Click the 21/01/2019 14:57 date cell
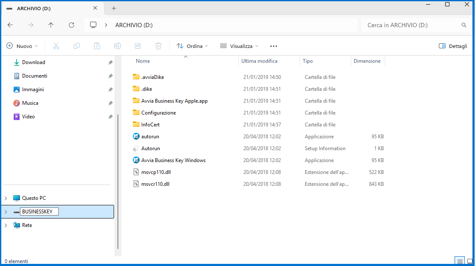Viewport: 475px width, 266px height. pyautogui.click(x=262, y=125)
